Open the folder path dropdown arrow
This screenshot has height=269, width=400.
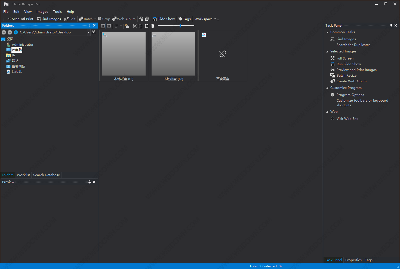pos(88,32)
